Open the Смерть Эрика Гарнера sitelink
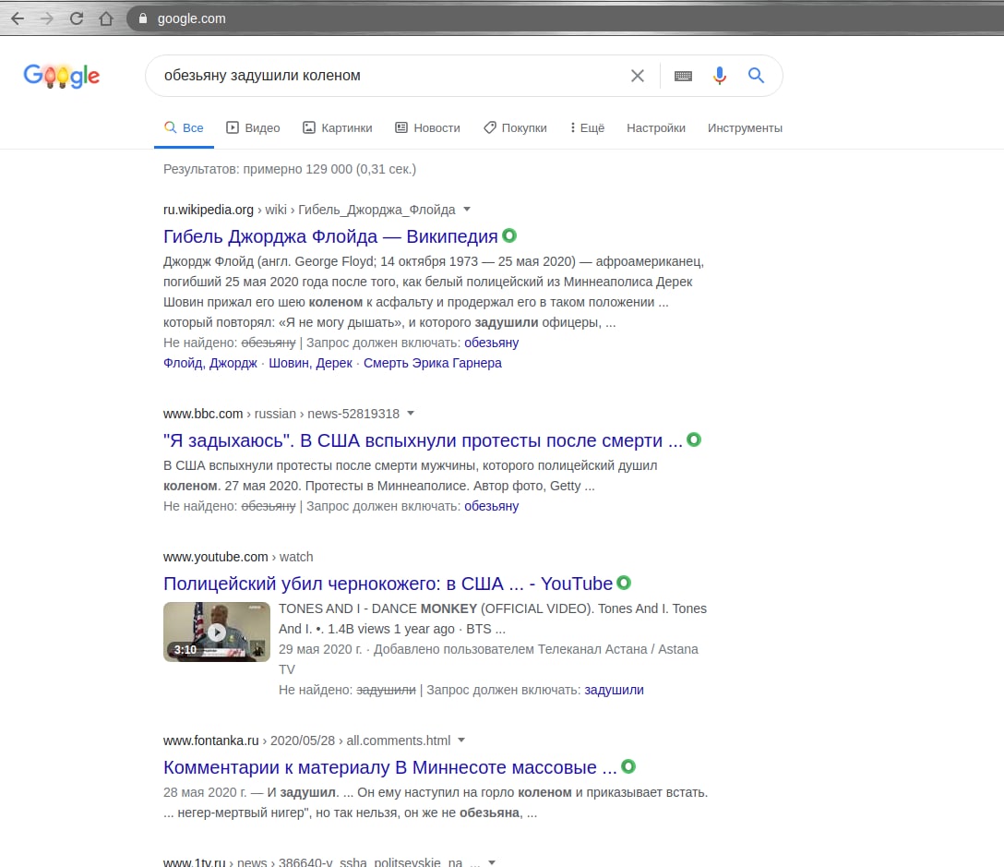 coord(433,364)
